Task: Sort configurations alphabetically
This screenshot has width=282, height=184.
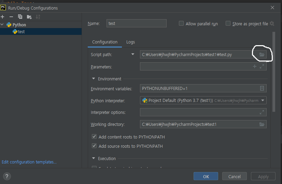Action: [38, 17]
